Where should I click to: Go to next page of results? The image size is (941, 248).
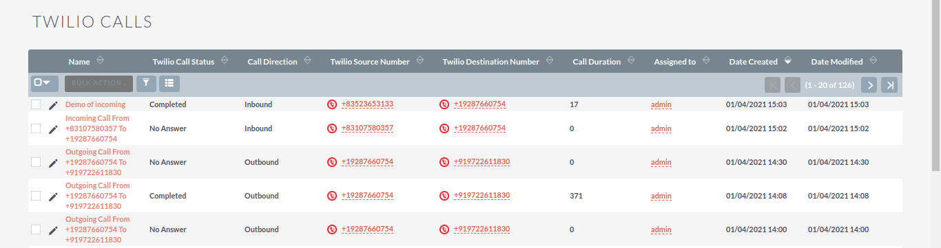click(x=870, y=84)
